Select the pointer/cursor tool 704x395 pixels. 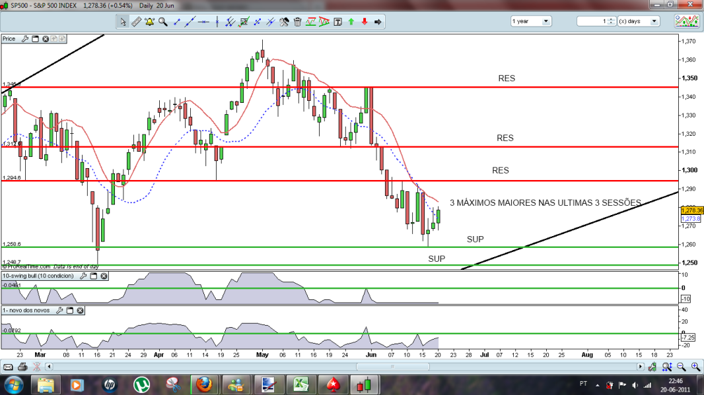tap(123, 22)
